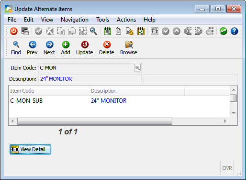Click the application icon in title bar
The height and width of the screenshot is (180, 246).
(x=9, y=9)
